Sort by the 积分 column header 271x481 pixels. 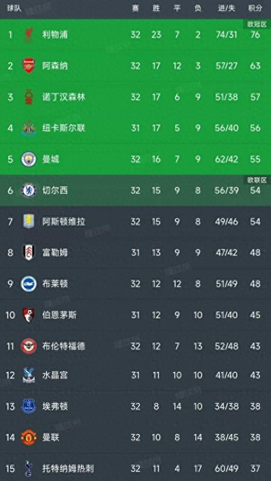tap(255, 8)
